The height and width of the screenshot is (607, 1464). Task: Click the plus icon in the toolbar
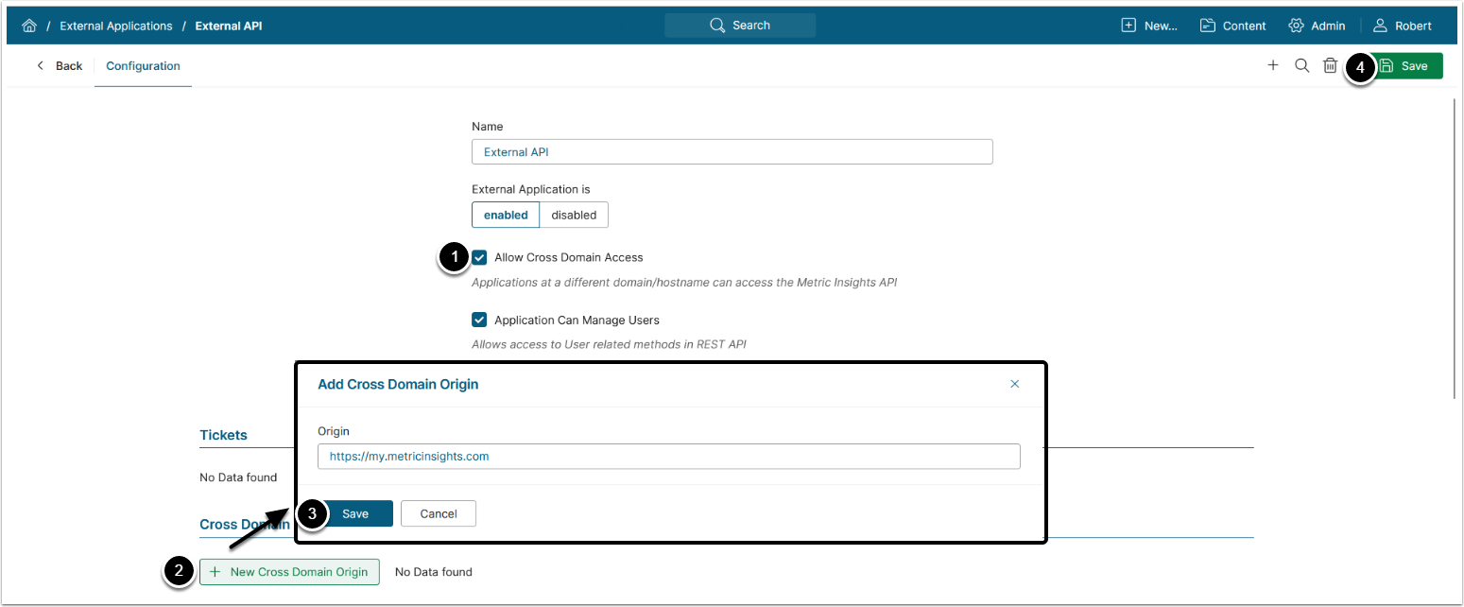pyautogui.click(x=1273, y=65)
